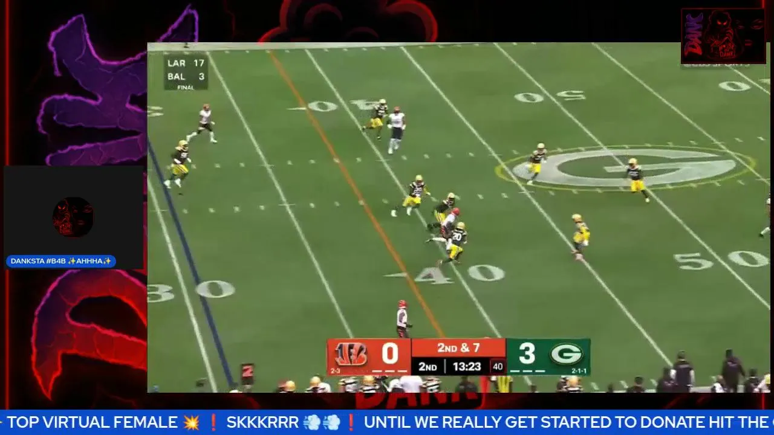Click the "SKKKRRR" ticker text
774x435 pixels.
click(x=262, y=422)
